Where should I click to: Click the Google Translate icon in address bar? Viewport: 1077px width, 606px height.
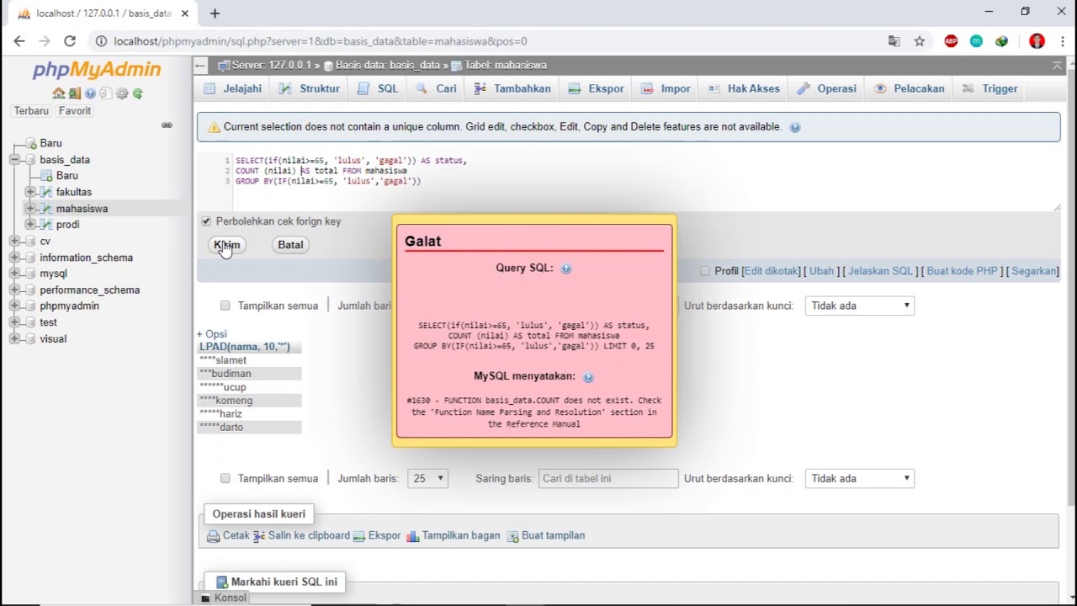[x=894, y=41]
